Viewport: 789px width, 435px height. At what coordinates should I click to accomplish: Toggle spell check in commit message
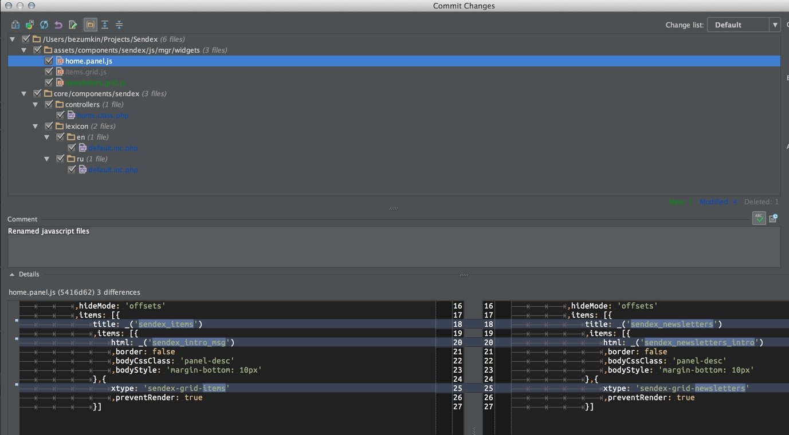(759, 218)
